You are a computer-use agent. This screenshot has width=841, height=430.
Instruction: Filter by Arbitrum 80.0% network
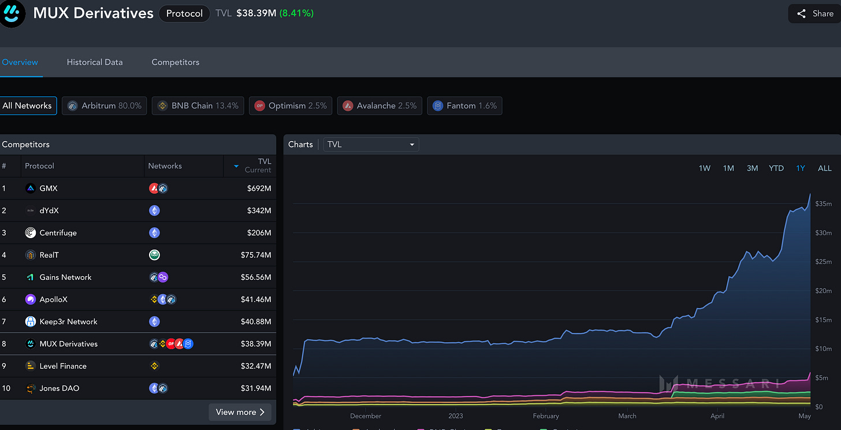(105, 106)
